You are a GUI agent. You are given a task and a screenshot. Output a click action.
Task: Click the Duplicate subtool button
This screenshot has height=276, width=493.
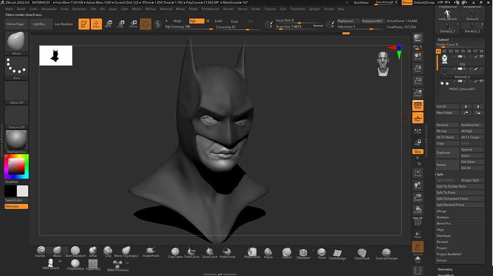[x=447, y=153]
